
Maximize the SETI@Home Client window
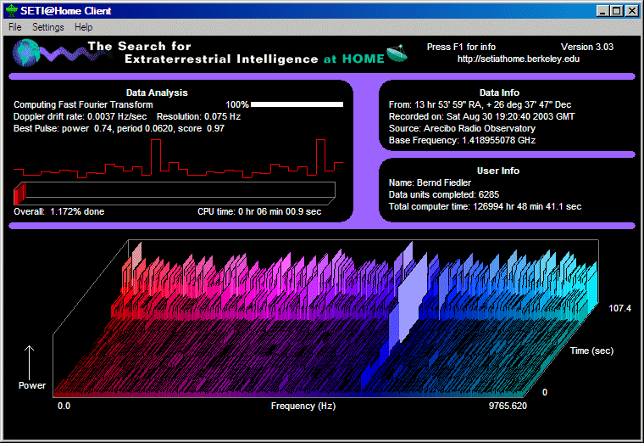(x=617, y=11)
